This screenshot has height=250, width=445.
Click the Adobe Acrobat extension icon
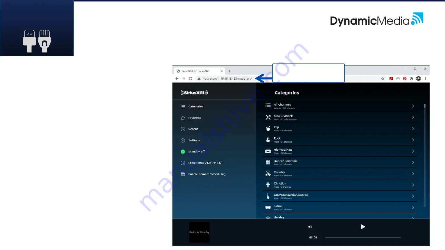click(x=391, y=79)
